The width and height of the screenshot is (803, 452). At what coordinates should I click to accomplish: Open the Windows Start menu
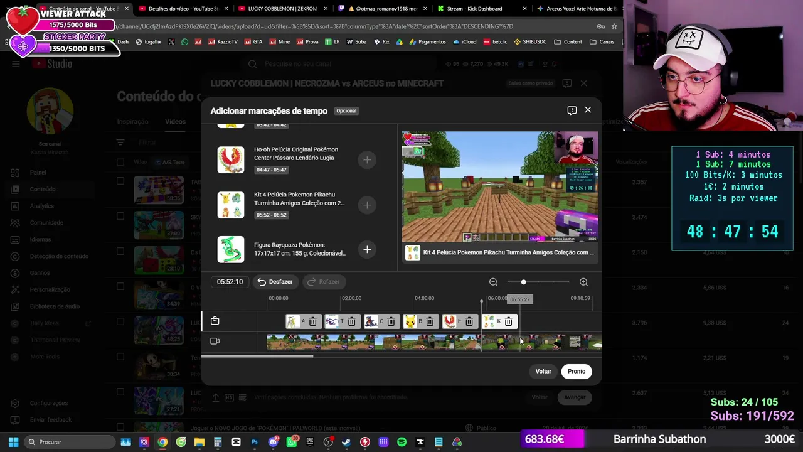tap(13, 442)
